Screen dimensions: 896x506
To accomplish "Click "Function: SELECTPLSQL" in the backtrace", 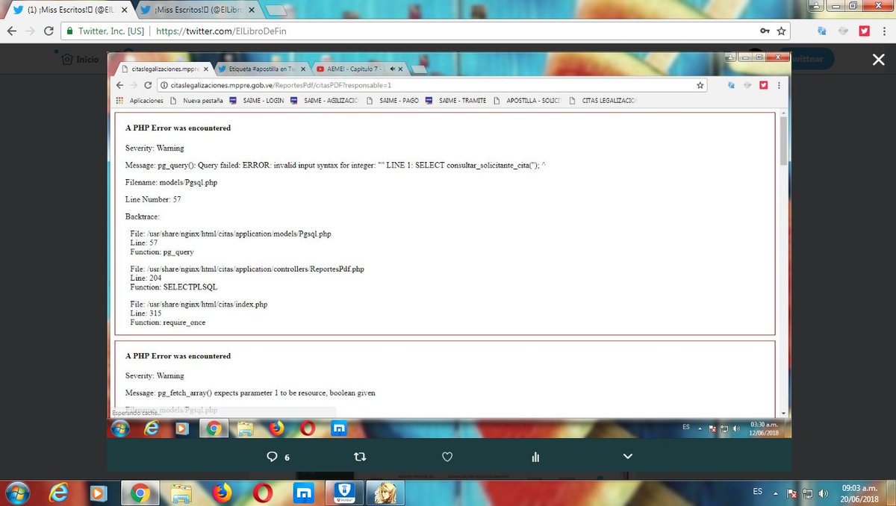I will pyautogui.click(x=173, y=287).
